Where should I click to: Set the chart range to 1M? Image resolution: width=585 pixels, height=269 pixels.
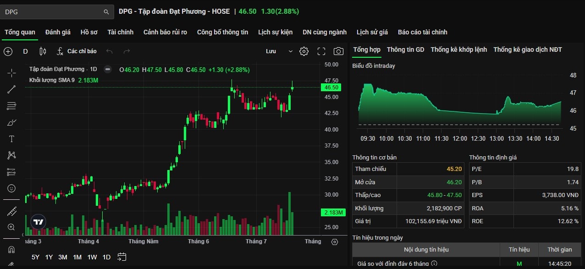click(77, 257)
